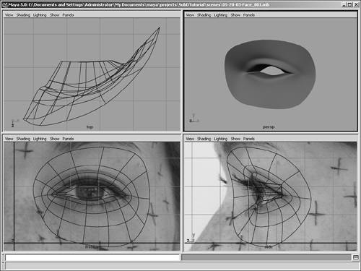The height and width of the screenshot is (271, 361).
Task: Click inside the white command line input field
Action: 92,258
